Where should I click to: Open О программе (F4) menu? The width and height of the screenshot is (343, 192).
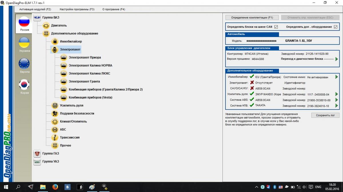pos(114,9)
